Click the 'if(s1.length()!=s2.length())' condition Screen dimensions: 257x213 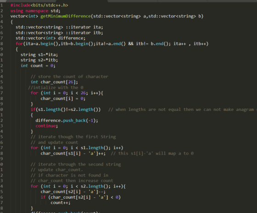(66, 109)
